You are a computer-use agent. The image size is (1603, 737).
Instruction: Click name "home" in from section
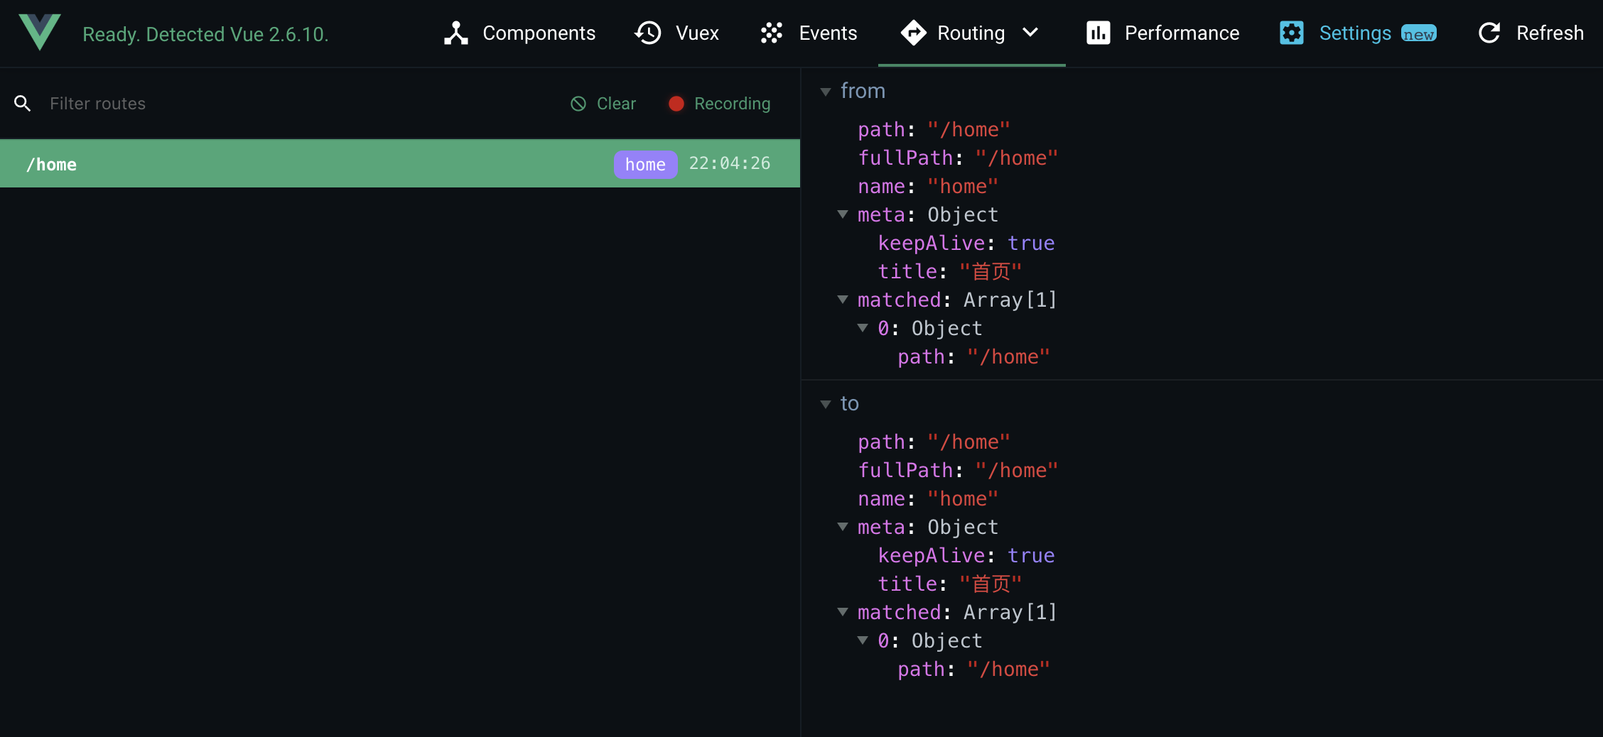928,186
